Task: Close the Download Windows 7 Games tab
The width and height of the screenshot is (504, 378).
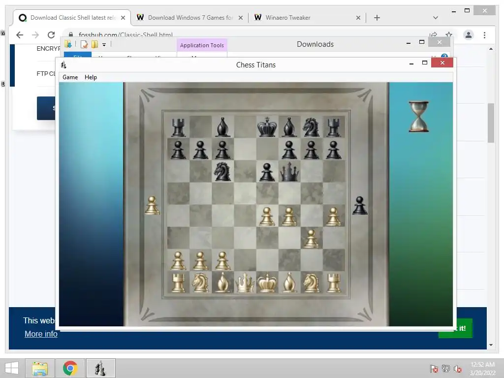Action: click(241, 18)
